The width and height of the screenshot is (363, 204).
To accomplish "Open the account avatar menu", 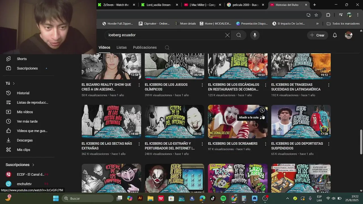I will [349, 35].
